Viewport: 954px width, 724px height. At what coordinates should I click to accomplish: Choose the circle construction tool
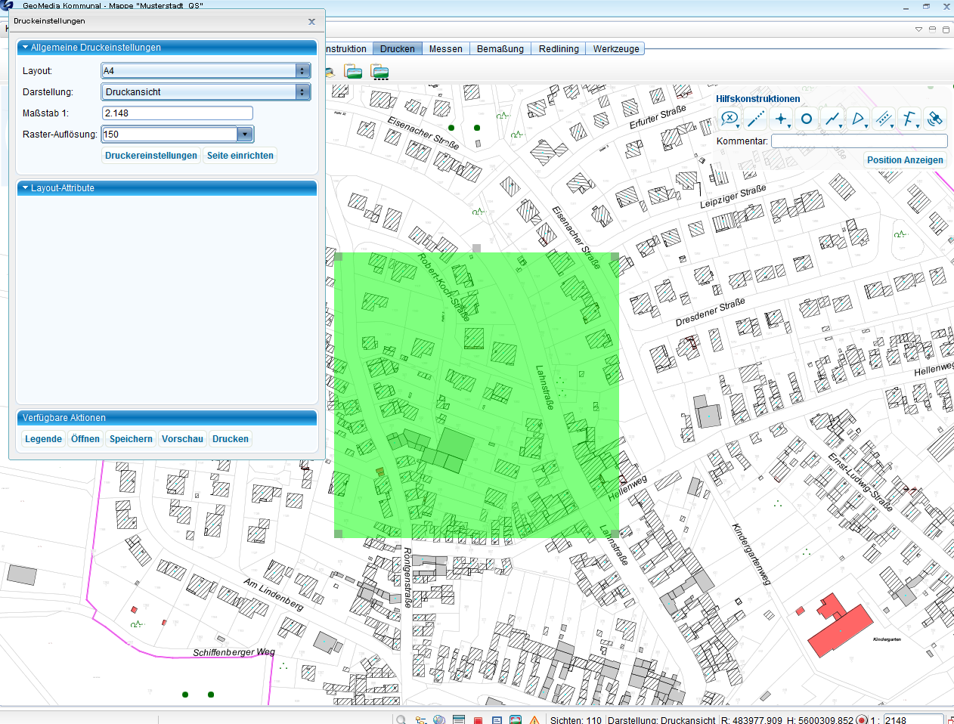(x=807, y=119)
